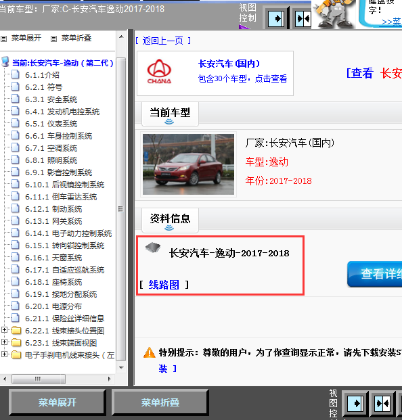Click the tree panel scroll-up arrow
Viewport: 402px width, 420px height.
tap(121, 37)
